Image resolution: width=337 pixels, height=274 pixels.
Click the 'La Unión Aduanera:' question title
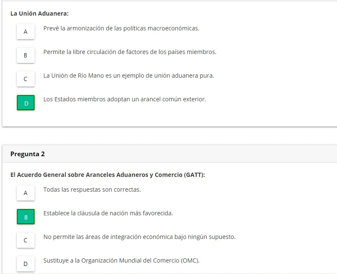[x=39, y=14]
